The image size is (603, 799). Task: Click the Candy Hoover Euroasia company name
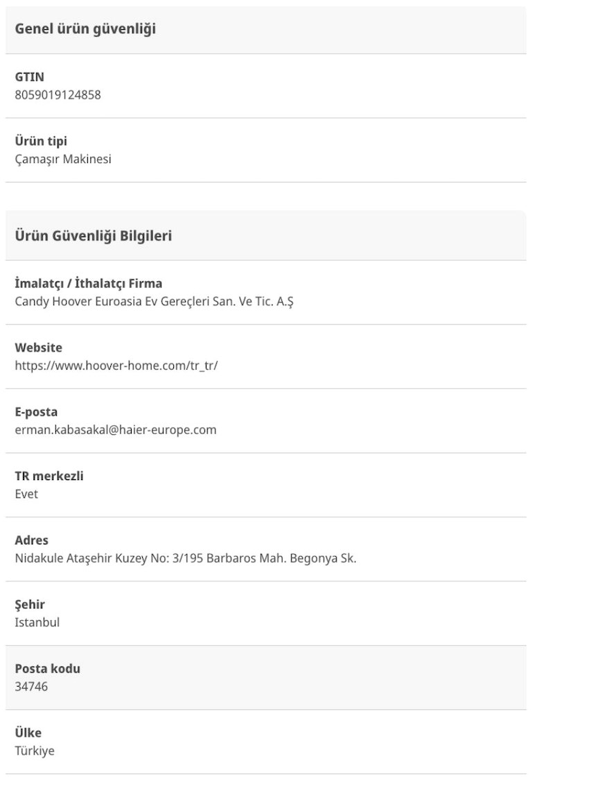pyautogui.click(x=155, y=301)
